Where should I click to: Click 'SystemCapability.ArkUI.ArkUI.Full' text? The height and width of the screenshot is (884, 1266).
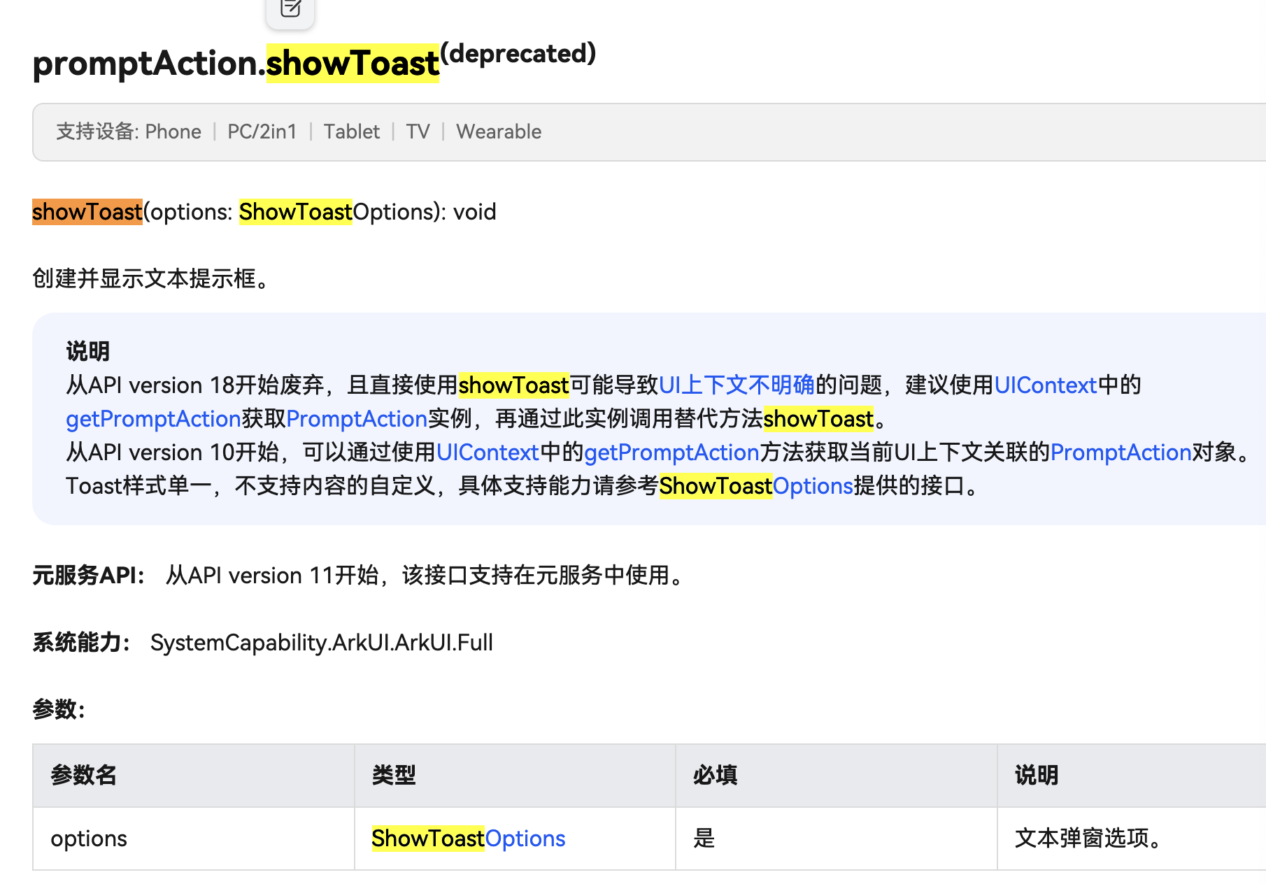point(322,642)
